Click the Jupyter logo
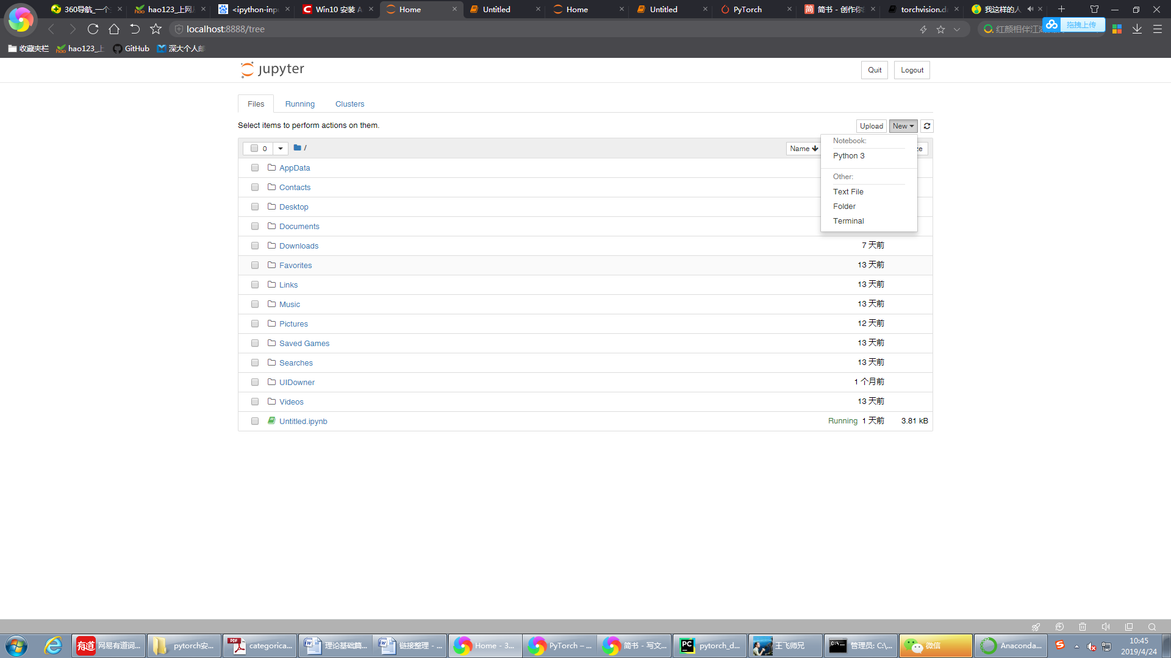The image size is (1171, 658). pyautogui.click(x=273, y=69)
